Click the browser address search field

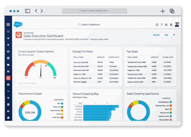coord(94,11)
